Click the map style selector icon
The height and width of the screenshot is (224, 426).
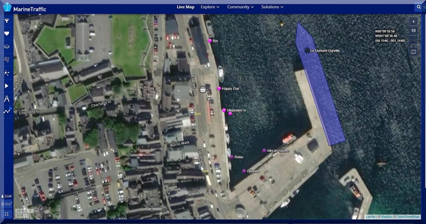pyautogui.click(x=413, y=52)
